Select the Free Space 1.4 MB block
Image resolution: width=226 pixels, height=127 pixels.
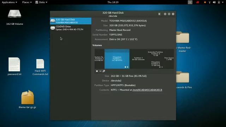click(169, 59)
